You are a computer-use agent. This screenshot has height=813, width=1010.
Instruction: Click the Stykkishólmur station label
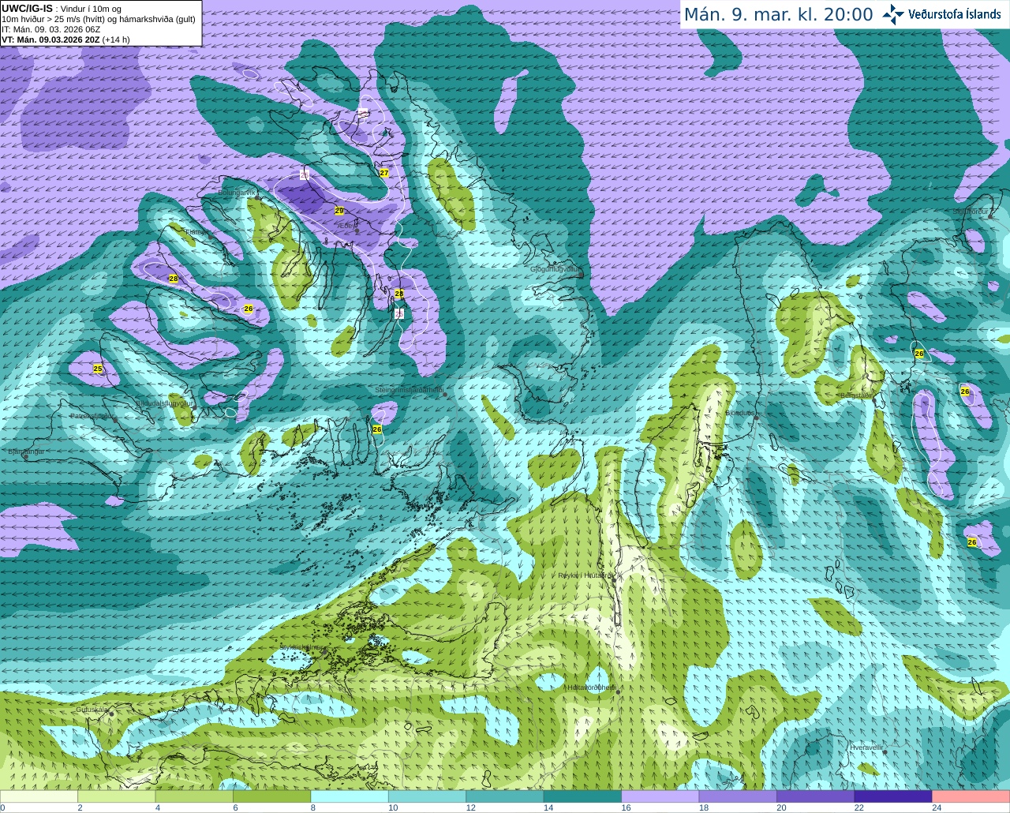click(x=301, y=646)
